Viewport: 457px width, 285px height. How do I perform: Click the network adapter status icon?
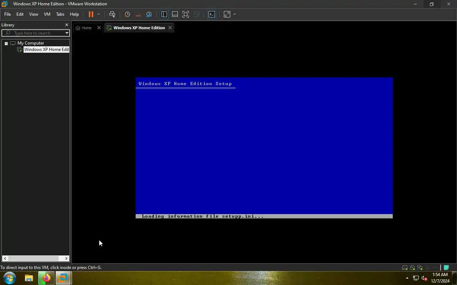pos(420,268)
